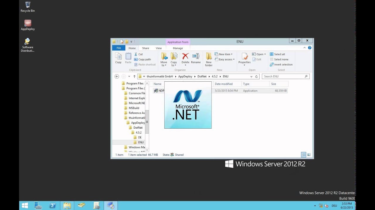Click the Application Tools contextual tab header
Image resolution: width=375 pixels, height=210 pixels.
178,42
